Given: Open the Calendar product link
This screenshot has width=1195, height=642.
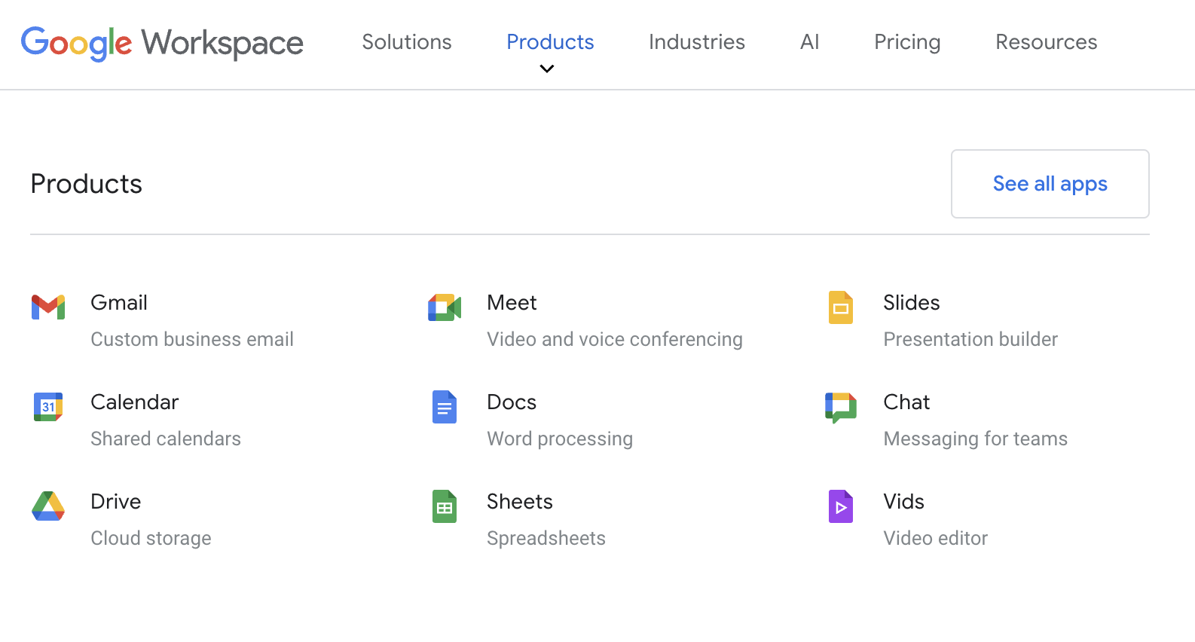Looking at the screenshot, I should click(x=135, y=402).
